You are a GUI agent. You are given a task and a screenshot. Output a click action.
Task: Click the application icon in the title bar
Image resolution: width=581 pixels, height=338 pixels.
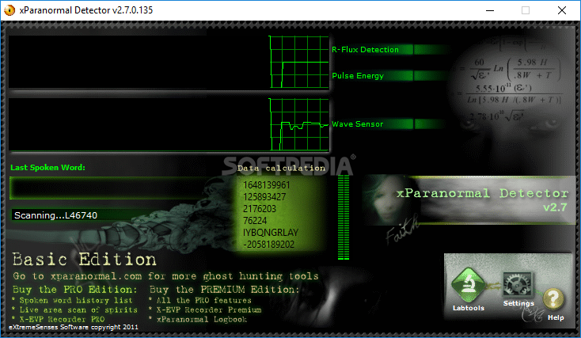tap(9, 10)
